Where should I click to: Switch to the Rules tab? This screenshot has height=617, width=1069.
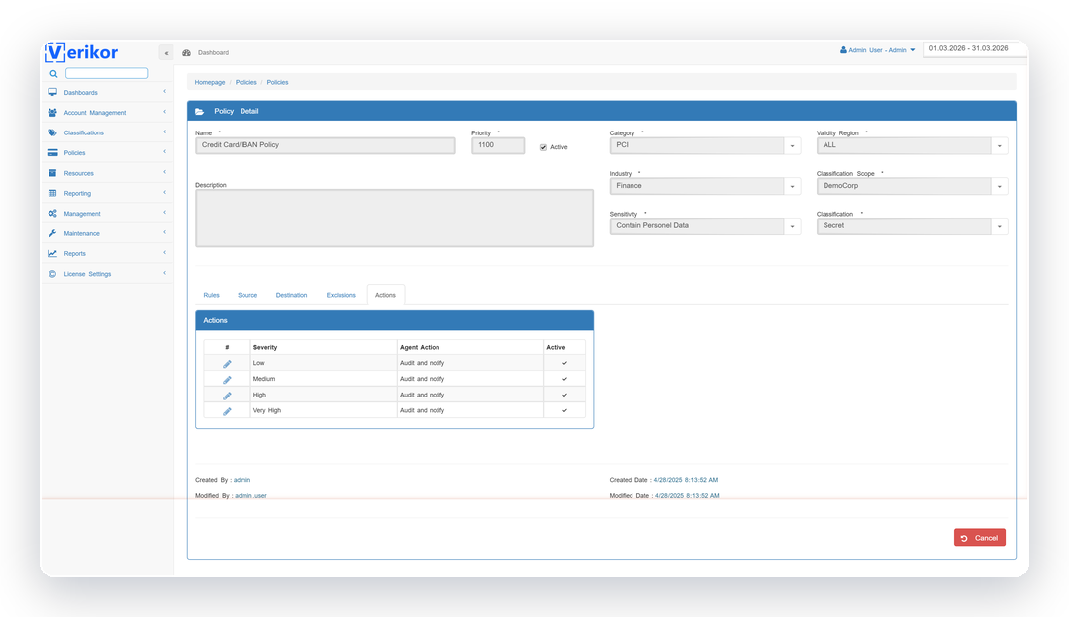pos(212,295)
